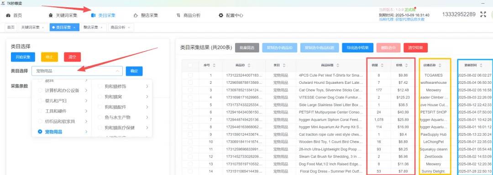Screen dimensions: 493x175
Task: Select the 工具和硬件 radio button
Action: (40, 111)
